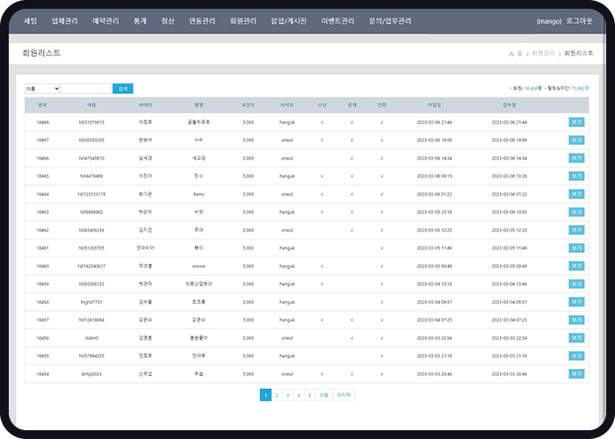This screenshot has width=615, height=439.
Task: Open the 팝업/게시판 menu
Action: (289, 21)
